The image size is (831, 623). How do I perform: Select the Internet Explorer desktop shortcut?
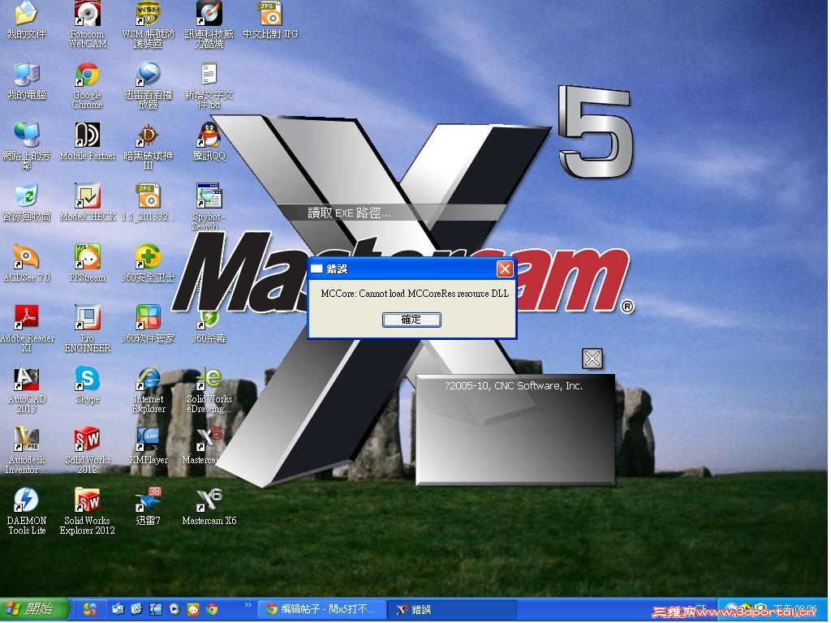click(149, 390)
